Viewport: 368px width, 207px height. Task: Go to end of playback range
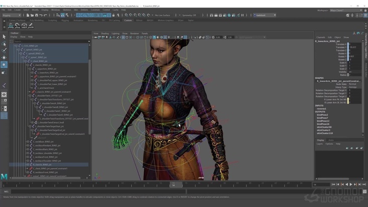[364, 184]
